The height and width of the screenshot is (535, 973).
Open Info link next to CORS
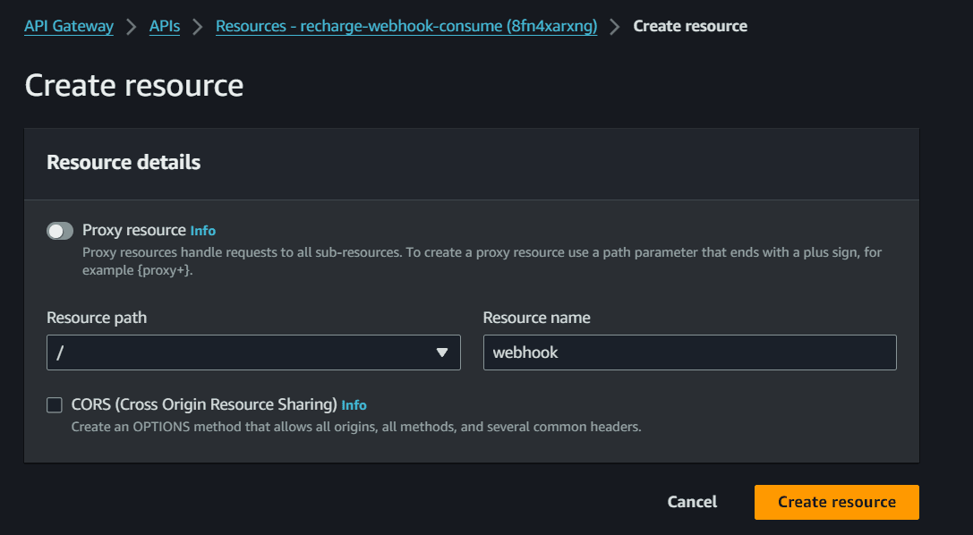point(354,404)
